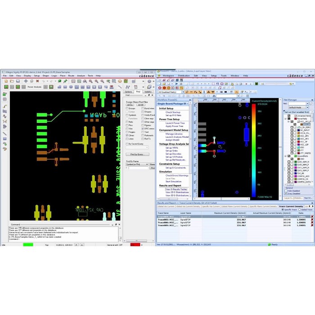Switch to the Visibility tab in Allegro
Screen dimensions: 315x315
(x=148, y=92)
